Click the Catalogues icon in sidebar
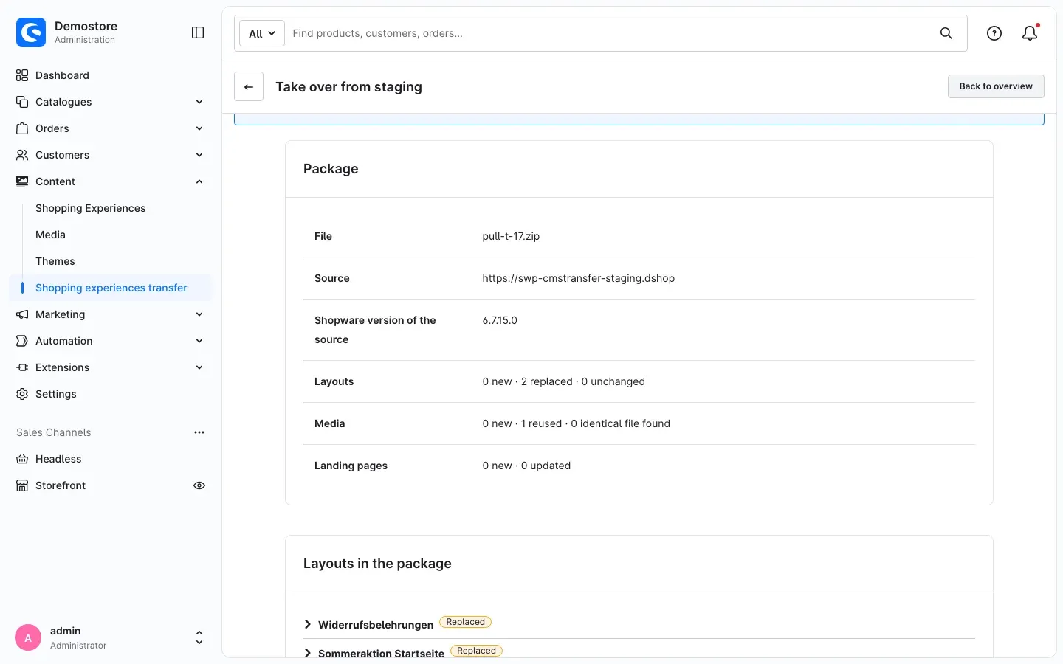 tap(22, 102)
